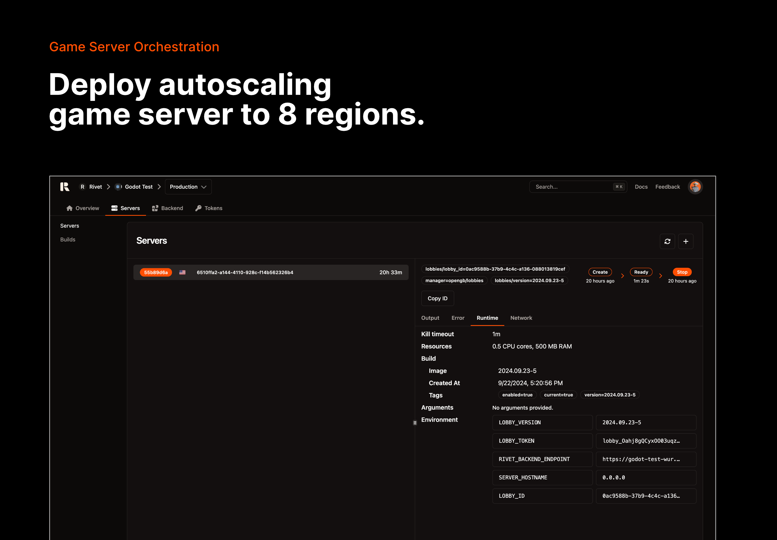Click the Copy ID button
Image resolution: width=777 pixels, height=540 pixels.
(x=437, y=298)
